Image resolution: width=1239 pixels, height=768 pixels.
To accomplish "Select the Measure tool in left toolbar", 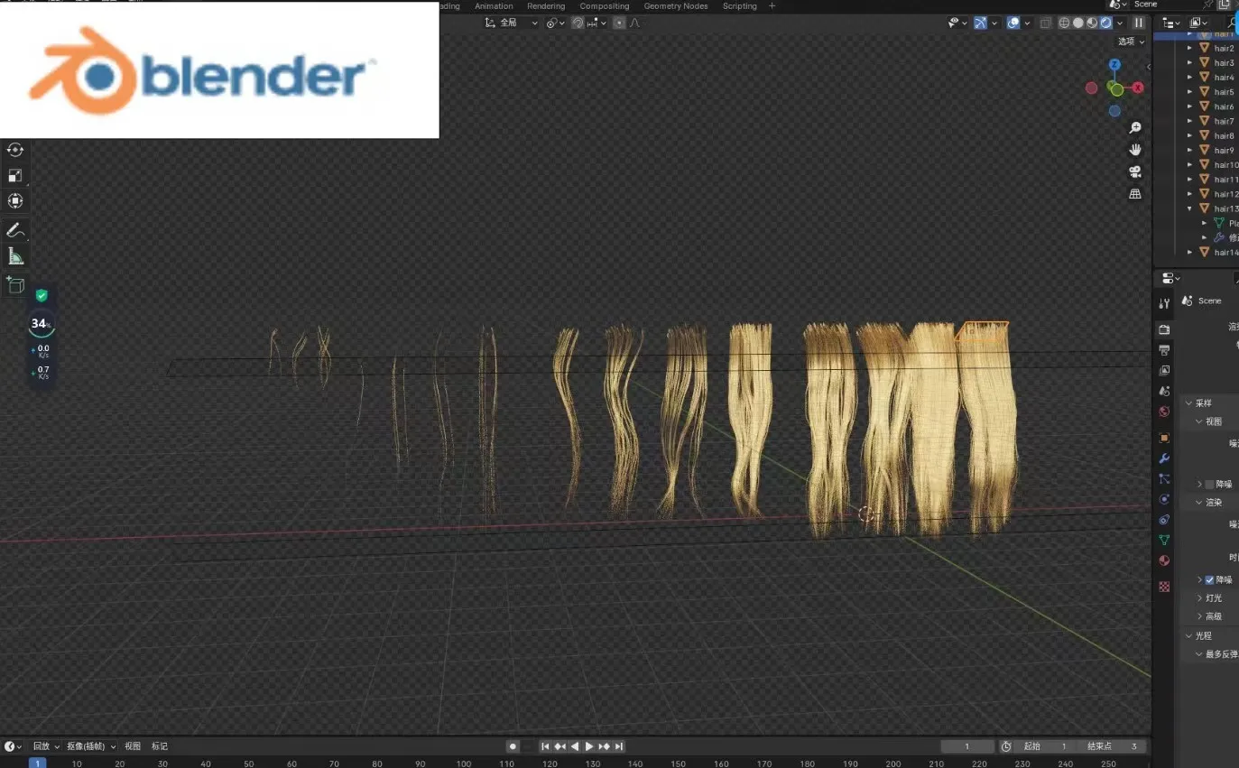I will click(15, 257).
